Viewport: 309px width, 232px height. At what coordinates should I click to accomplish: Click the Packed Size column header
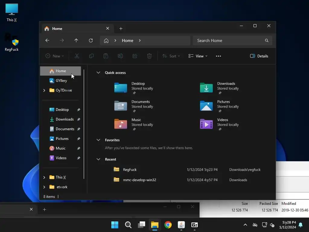269,204
